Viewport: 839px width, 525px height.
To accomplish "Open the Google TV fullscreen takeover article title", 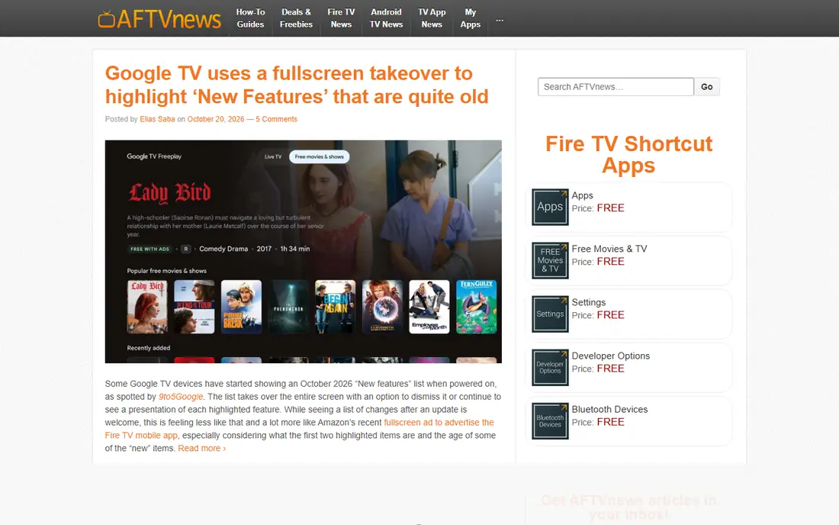I will (x=297, y=85).
